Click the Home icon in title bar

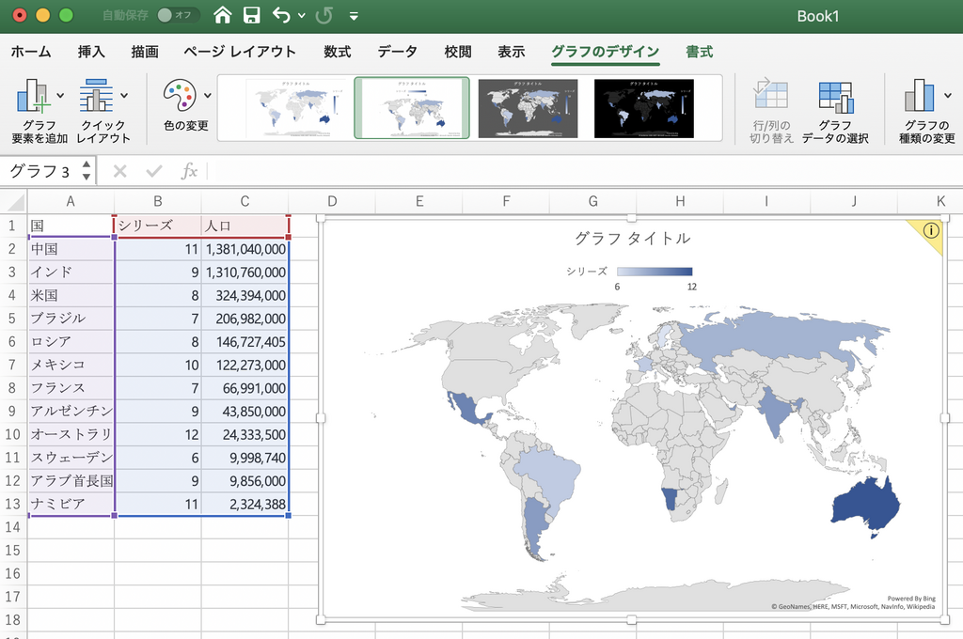coord(222,15)
